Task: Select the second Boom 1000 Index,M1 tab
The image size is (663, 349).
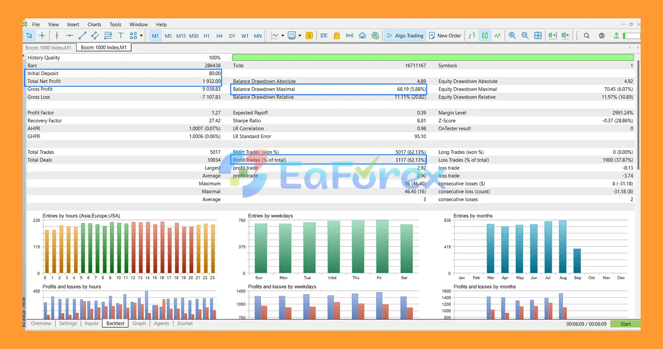Action: (x=104, y=48)
